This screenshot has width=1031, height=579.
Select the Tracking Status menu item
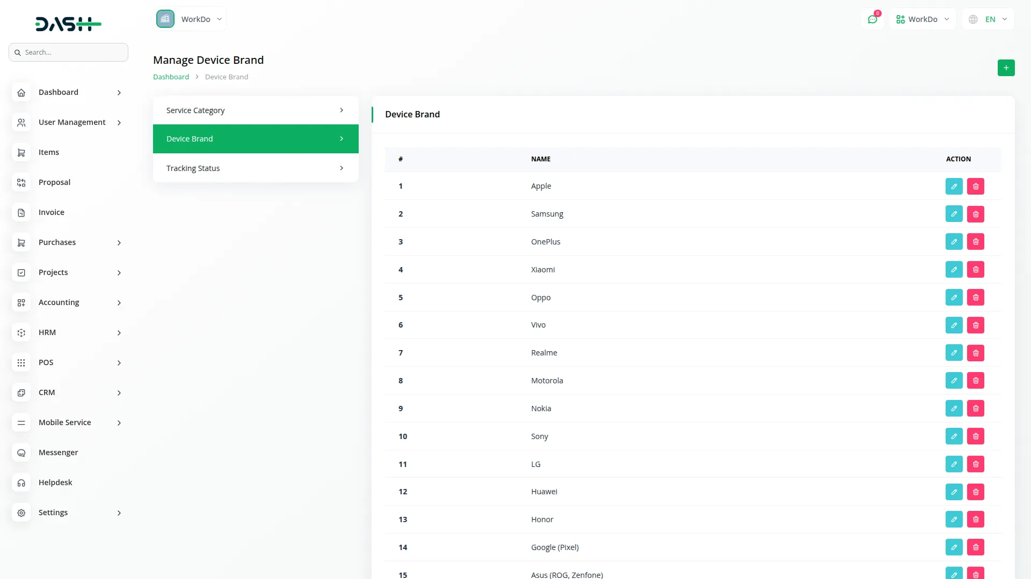(255, 168)
